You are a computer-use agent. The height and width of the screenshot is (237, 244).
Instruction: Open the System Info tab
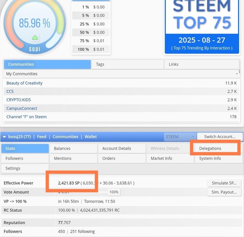click(x=218, y=158)
